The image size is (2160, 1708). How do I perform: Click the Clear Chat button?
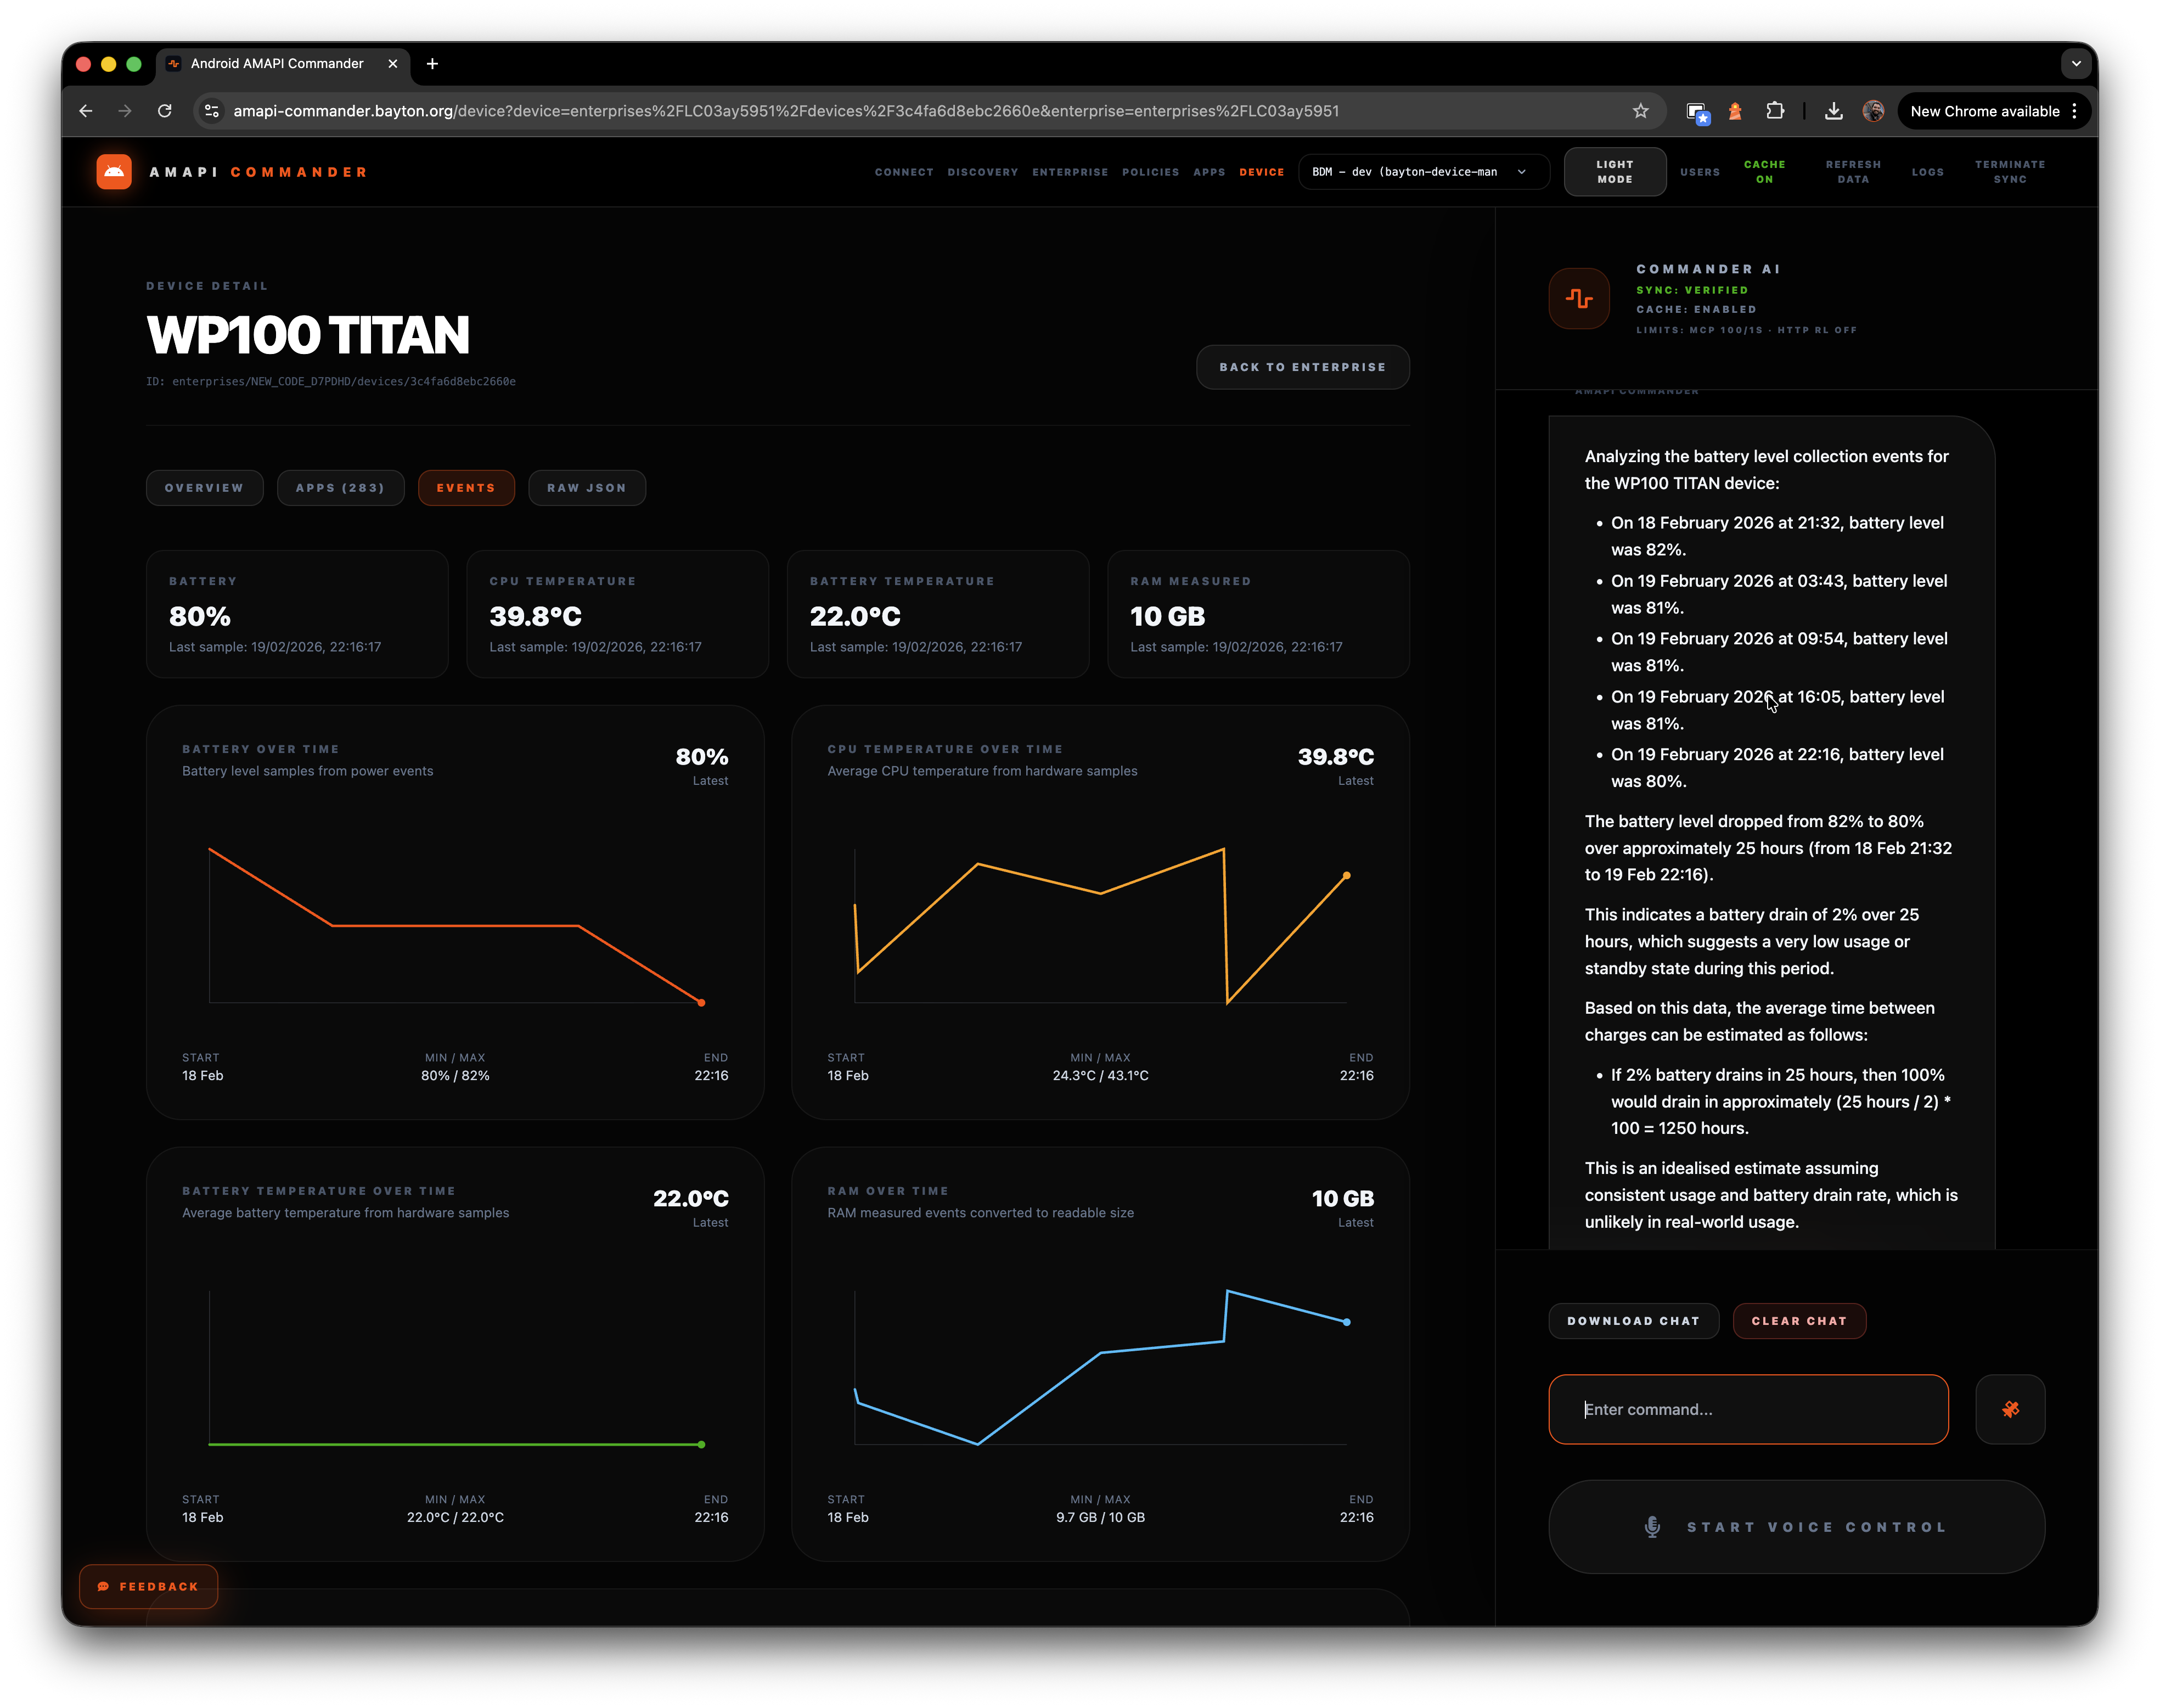(x=1798, y=1321)
